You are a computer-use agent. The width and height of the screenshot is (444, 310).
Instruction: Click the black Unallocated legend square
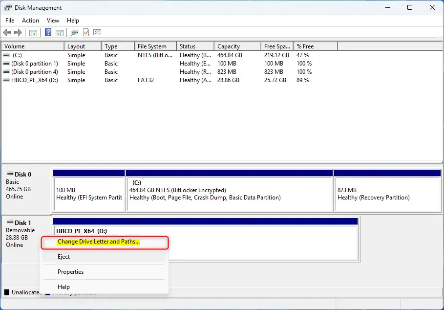(7, 292)
